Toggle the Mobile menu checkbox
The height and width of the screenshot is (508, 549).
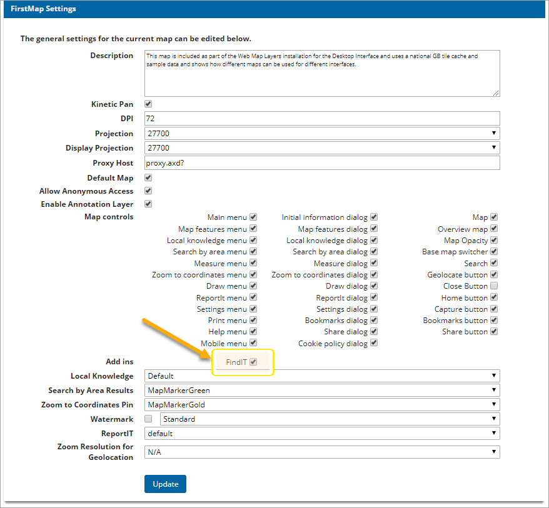[x=253, y=343]
